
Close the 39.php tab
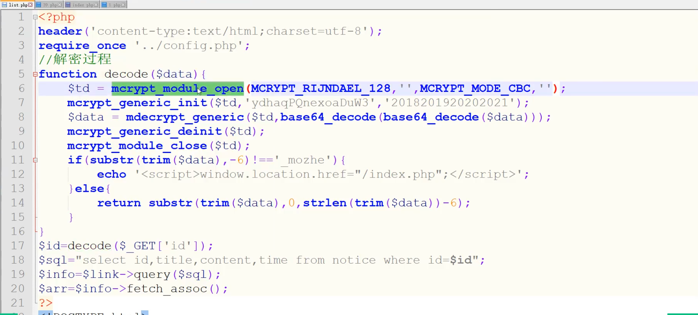[60, 5]
